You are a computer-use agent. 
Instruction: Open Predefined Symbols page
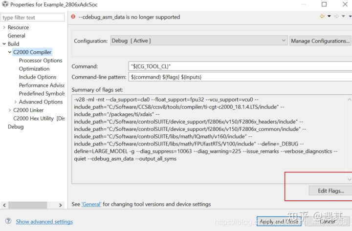click(x=42, y=93)
